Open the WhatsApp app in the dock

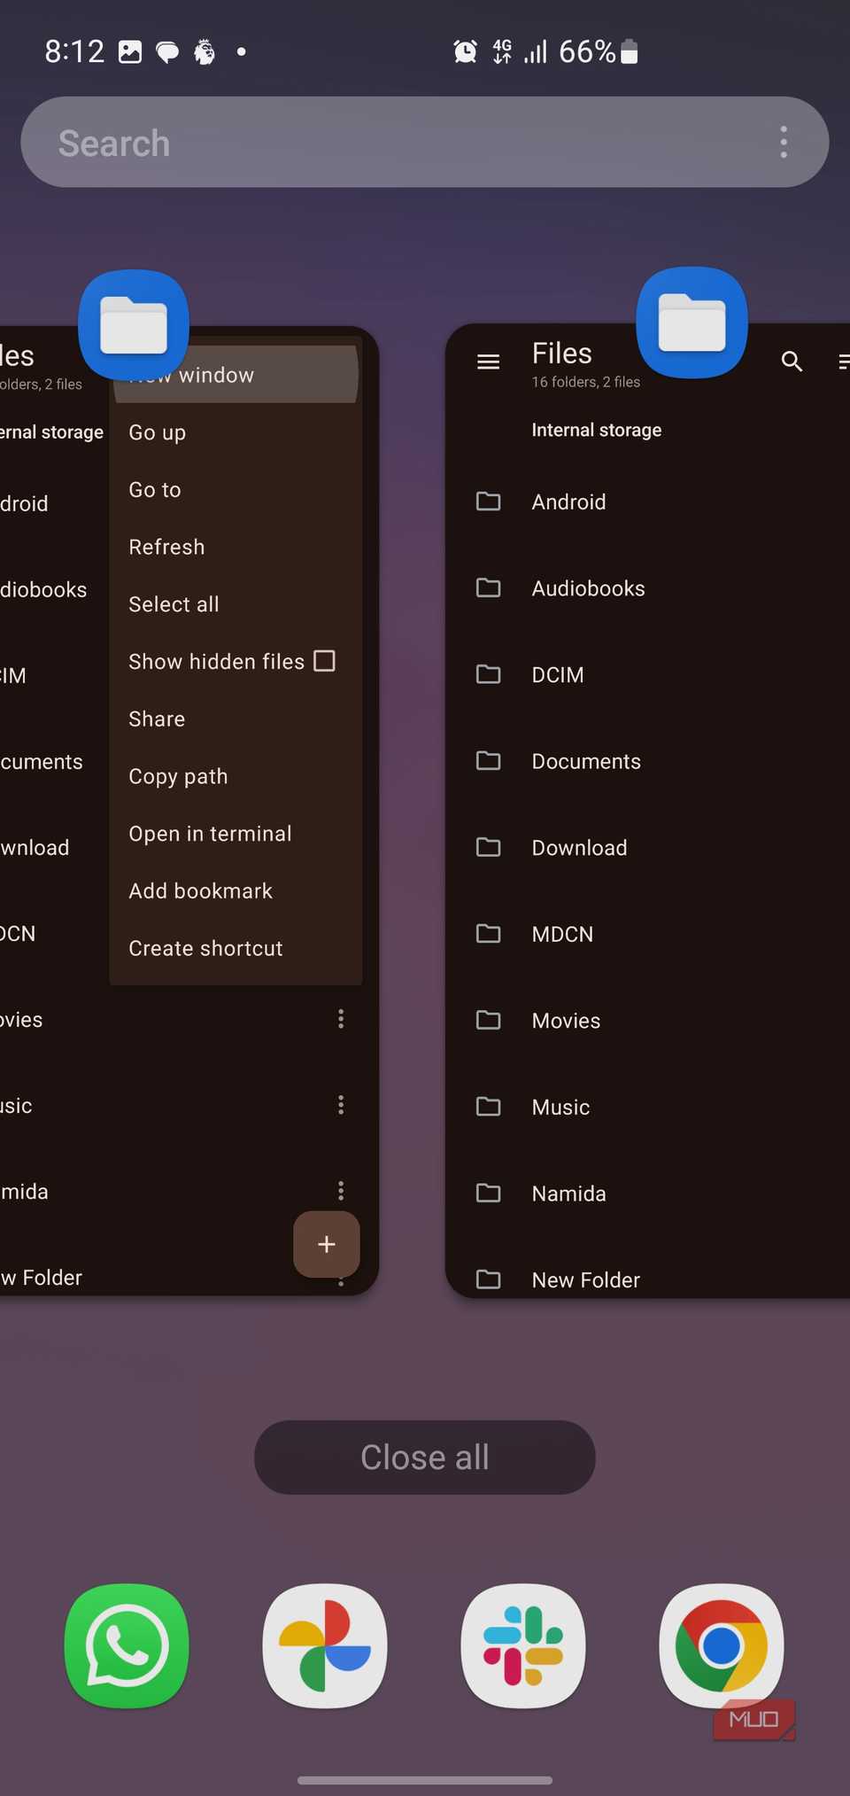(127, 1645)
